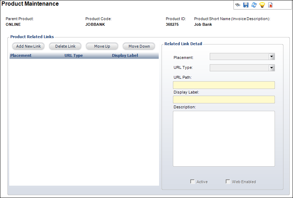Focus the Display Label input field
293x198 pixels.
(224, 100)
